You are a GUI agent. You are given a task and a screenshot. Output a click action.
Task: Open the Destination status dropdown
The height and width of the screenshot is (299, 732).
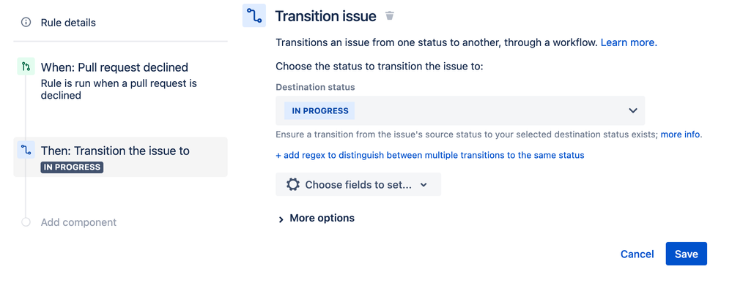[x=460, y=111]
